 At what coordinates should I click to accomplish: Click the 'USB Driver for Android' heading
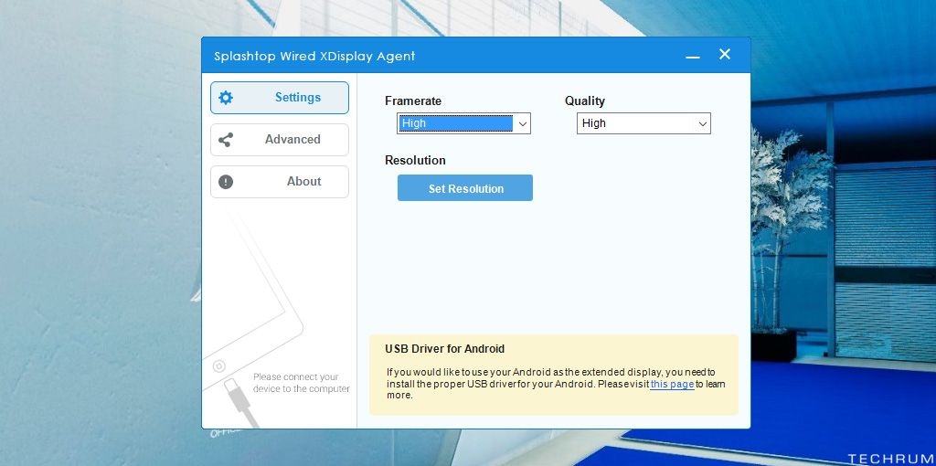click(445, 349)
